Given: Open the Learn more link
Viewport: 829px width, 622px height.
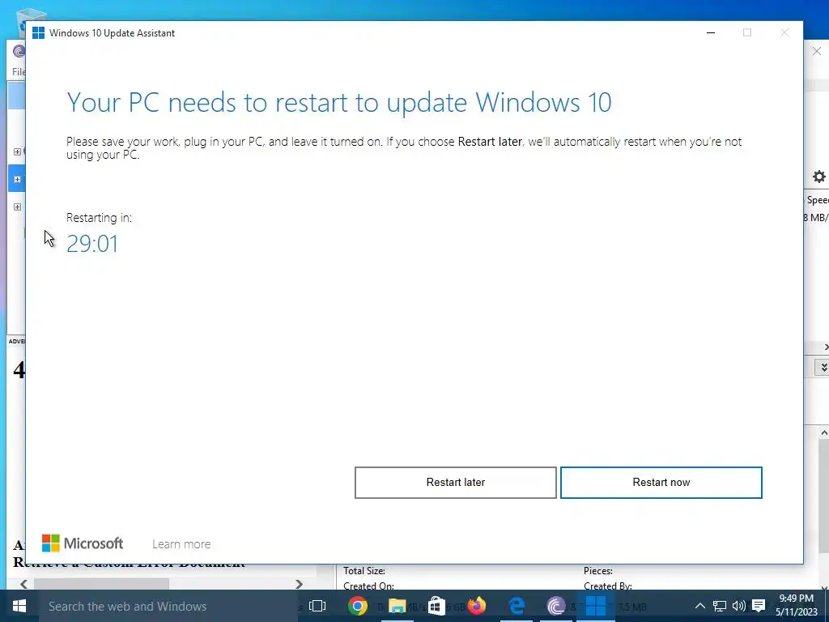Looking at the screenshot, I should click(181, 543).
